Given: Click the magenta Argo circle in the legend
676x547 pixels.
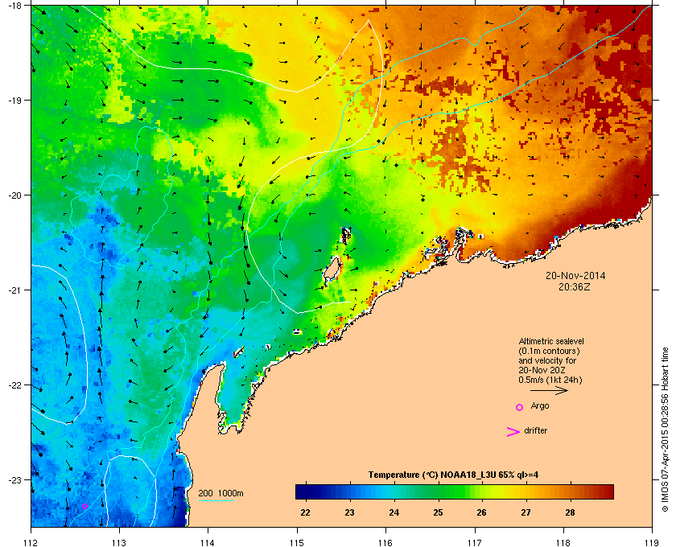Looking at the screenshot, I should point(520,407).
